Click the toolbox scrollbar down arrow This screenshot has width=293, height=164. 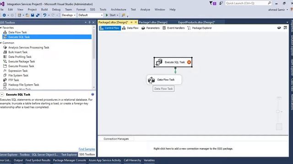[94, 87]
